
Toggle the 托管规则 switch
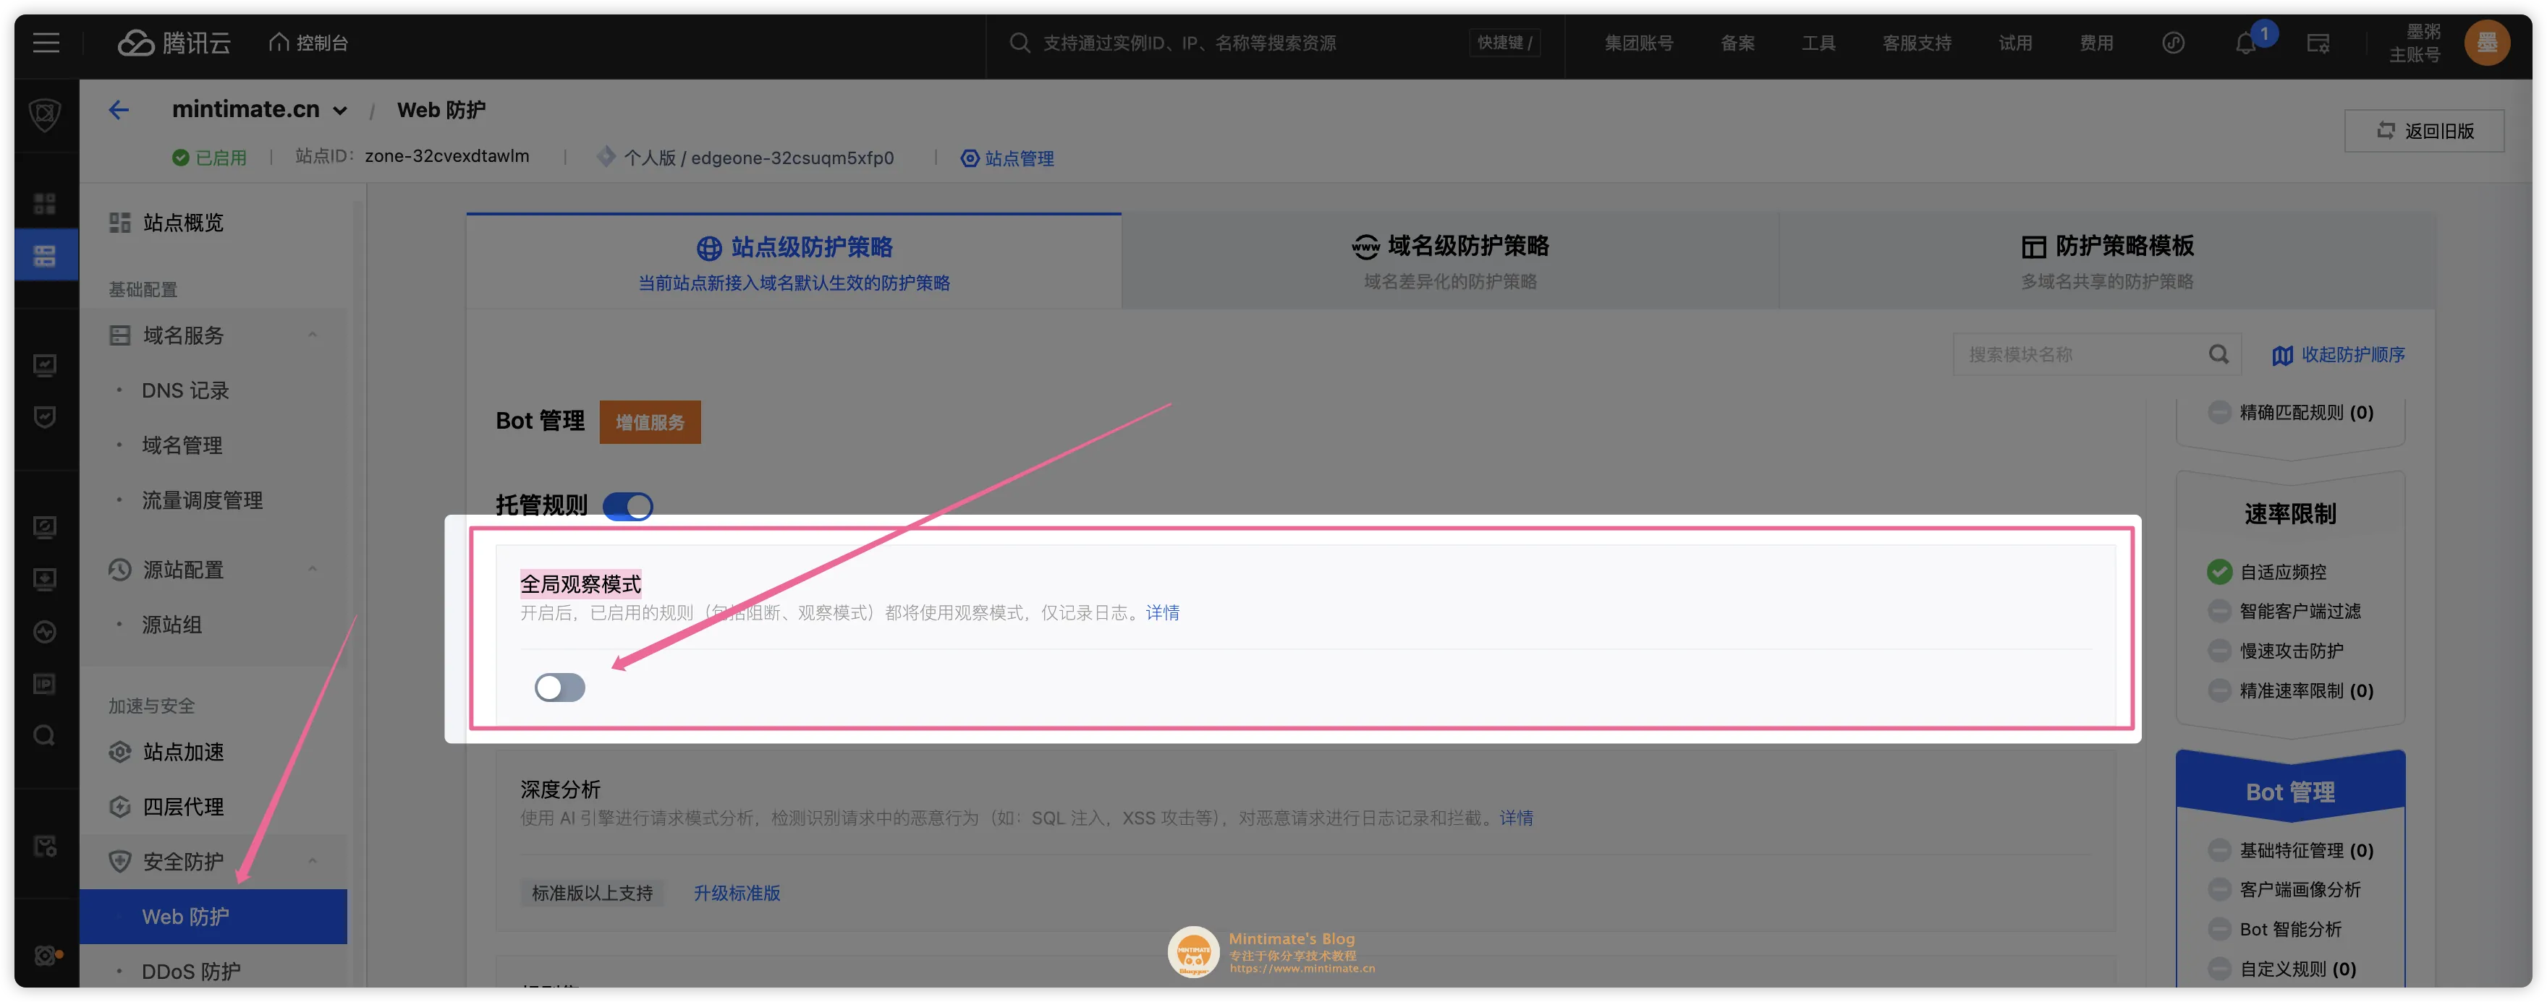pyautogui.click(x=627, y=506)
